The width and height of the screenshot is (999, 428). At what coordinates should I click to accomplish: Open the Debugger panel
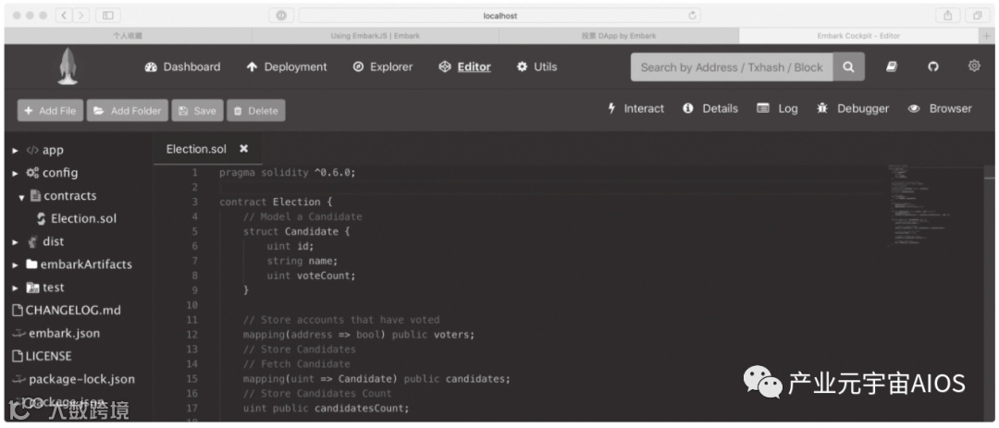853,109
